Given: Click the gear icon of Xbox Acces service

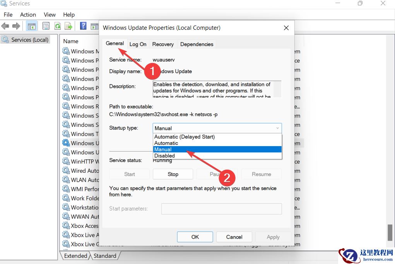Looking at the screenshot, I should [66, 225].
